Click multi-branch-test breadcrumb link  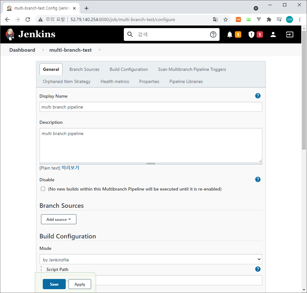tap(71, 50)
